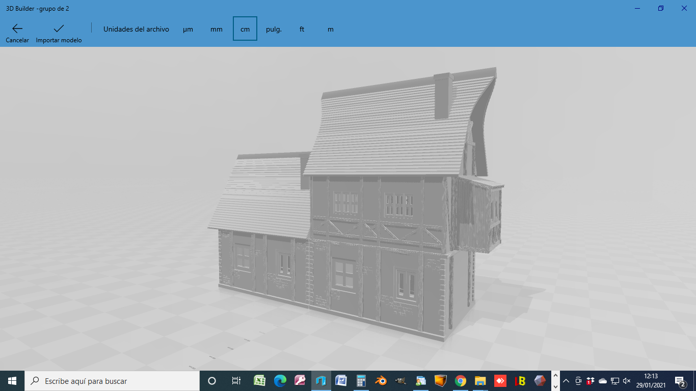
Task: Close the 3D Builder window
Action: coord(684,8)
